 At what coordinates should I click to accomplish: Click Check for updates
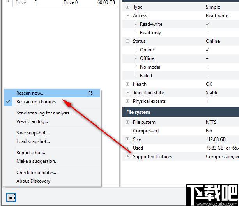tap(52, 173)
